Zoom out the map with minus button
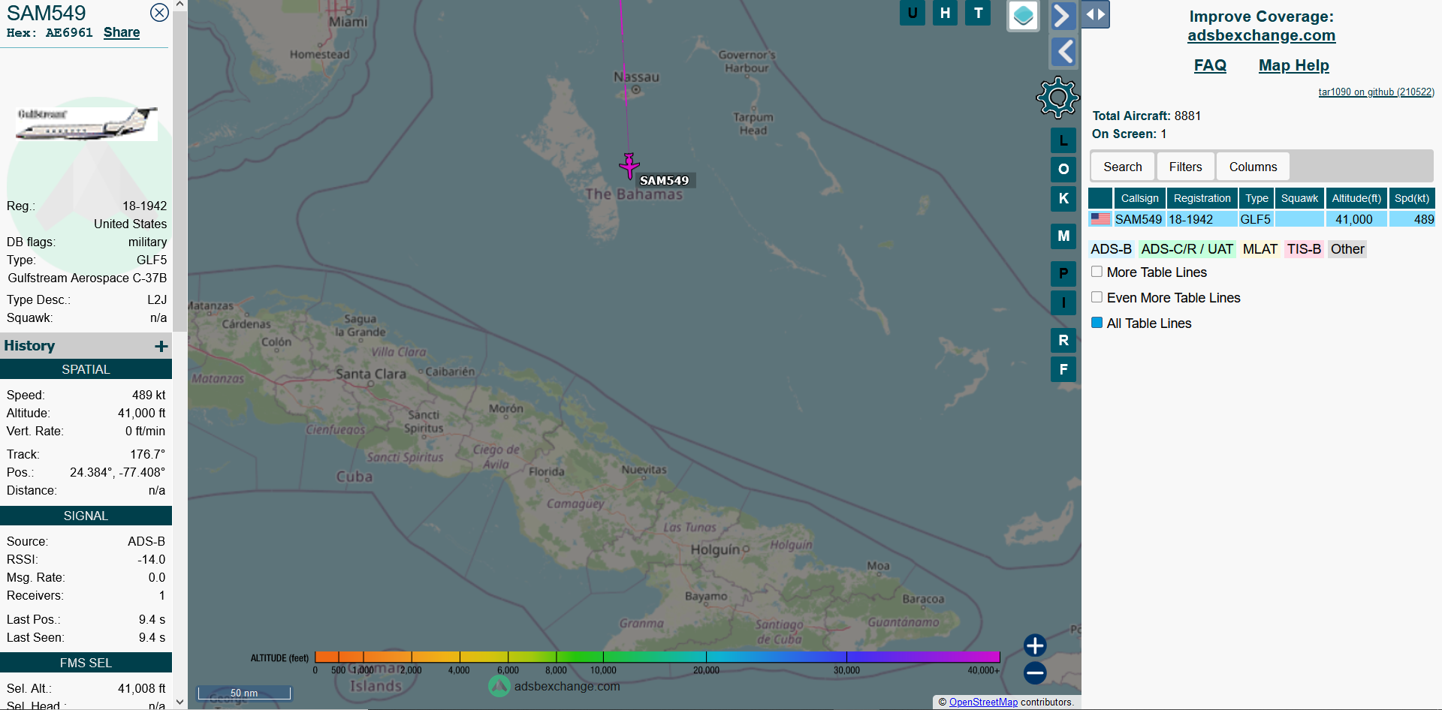The height and width of the screenshot is (710, 1442). click(1035, 672)
